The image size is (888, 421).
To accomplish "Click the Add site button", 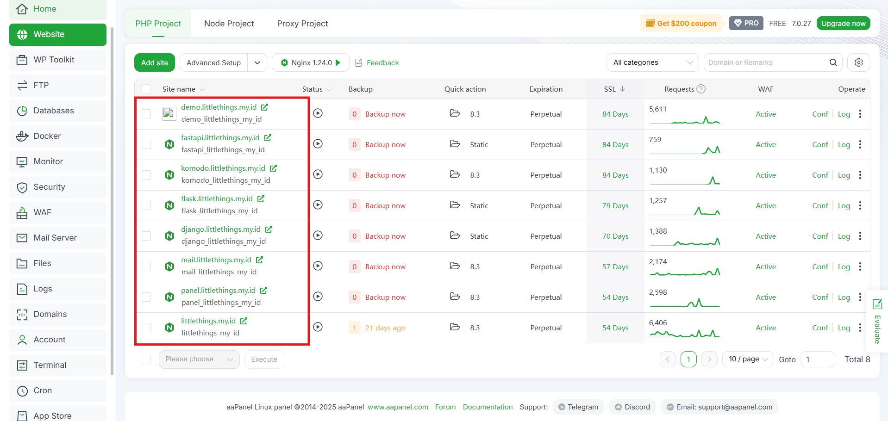I will pyautogui.click(x=155, y=62).
